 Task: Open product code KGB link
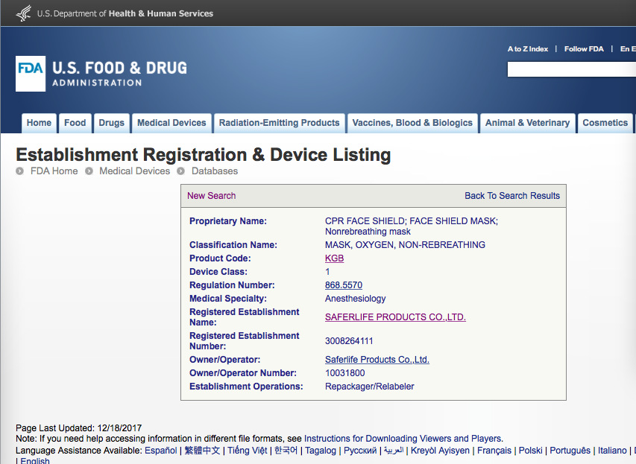(x=334, y=258)
